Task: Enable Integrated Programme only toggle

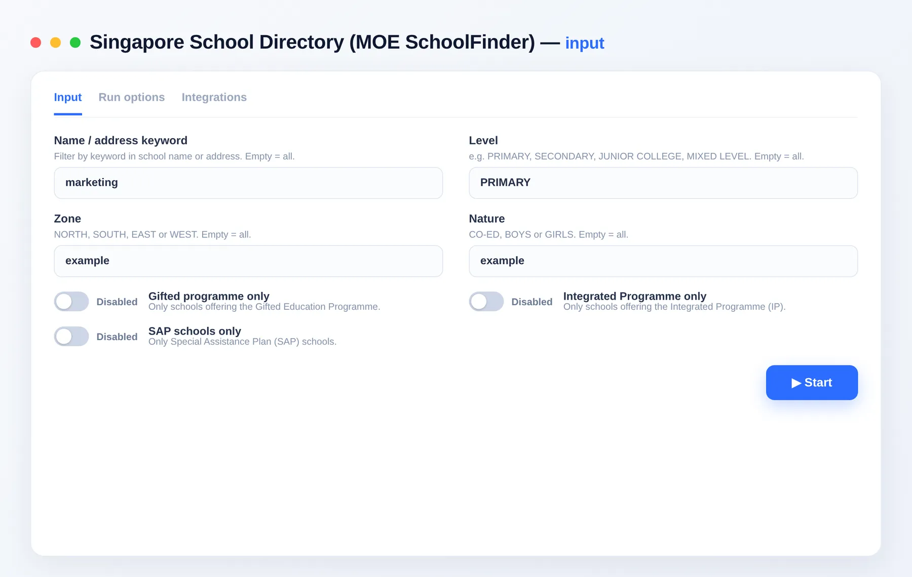Action: 486,302
